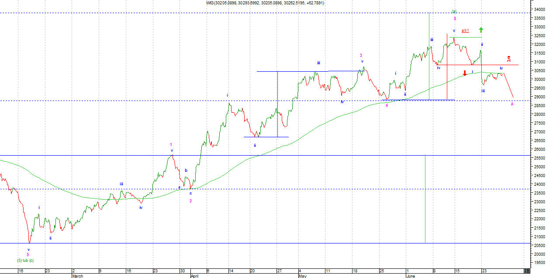Select the 'May' label on time axis

(x=302, y=276)
